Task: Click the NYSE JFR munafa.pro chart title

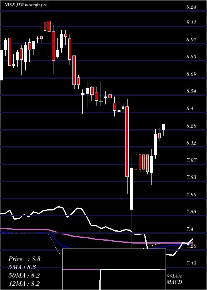Action: coord(26,5)
